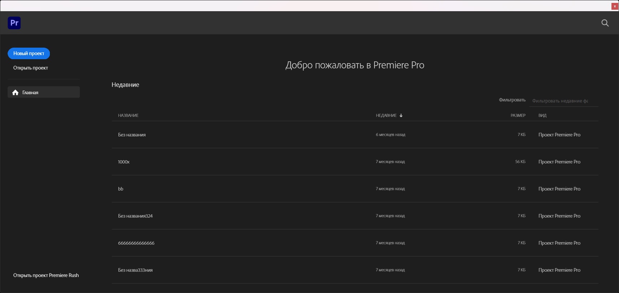The height and width of the screenshot is (293, 619).
Task: Click Открыть проект Premiere Rush
Action: [46, 275]
